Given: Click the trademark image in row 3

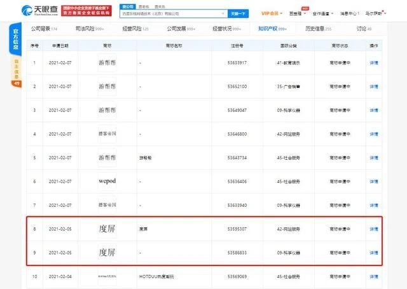Looking at the screenshot, I should coord(107,110).
